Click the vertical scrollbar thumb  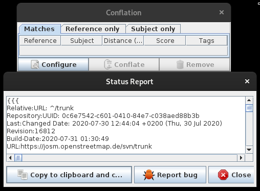tap(249, 108)
